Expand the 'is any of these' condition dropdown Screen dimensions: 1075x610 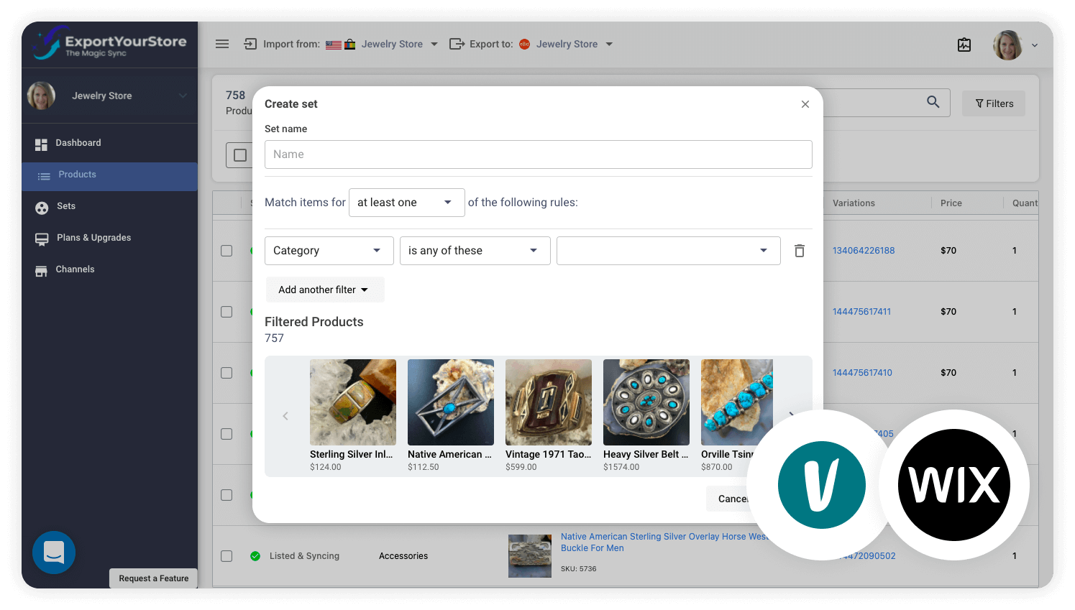click(x=475, y=250)
